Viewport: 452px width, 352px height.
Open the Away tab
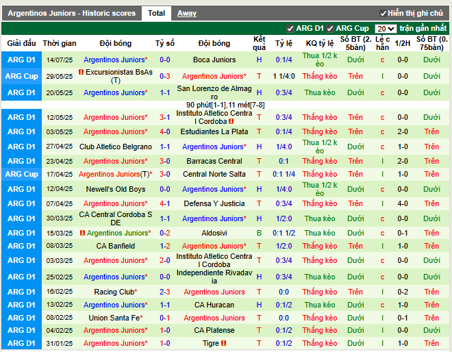[187, 13]
